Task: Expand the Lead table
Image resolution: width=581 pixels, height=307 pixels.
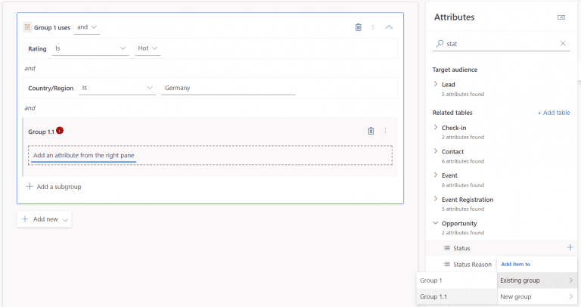Action: (x=436, y=84)
